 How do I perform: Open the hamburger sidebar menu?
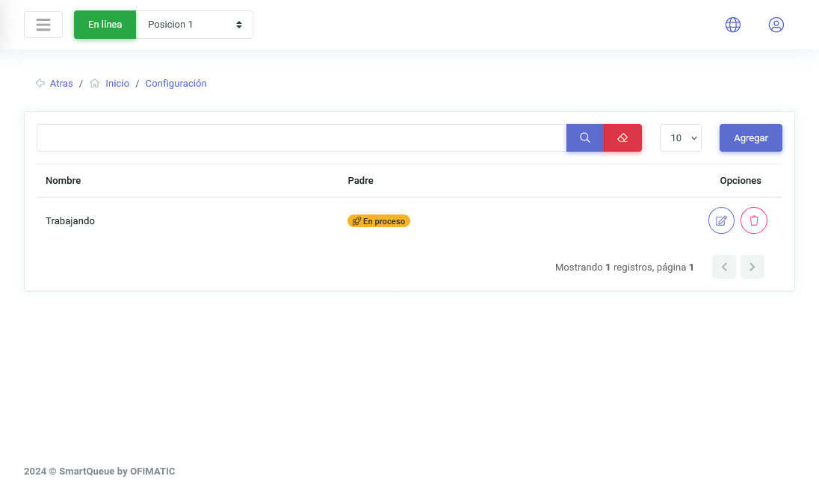[x=43, y=25]
